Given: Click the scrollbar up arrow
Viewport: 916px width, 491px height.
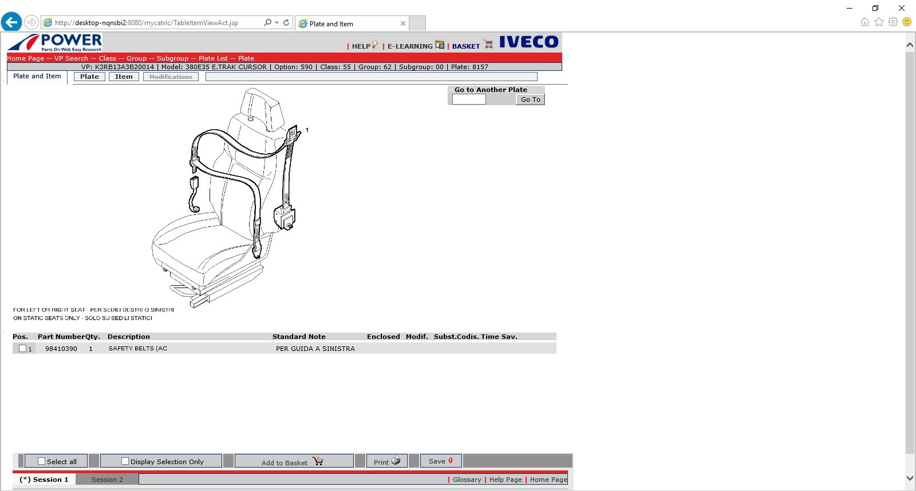Looking at the screenshot, I should click(x=910, y=44).
